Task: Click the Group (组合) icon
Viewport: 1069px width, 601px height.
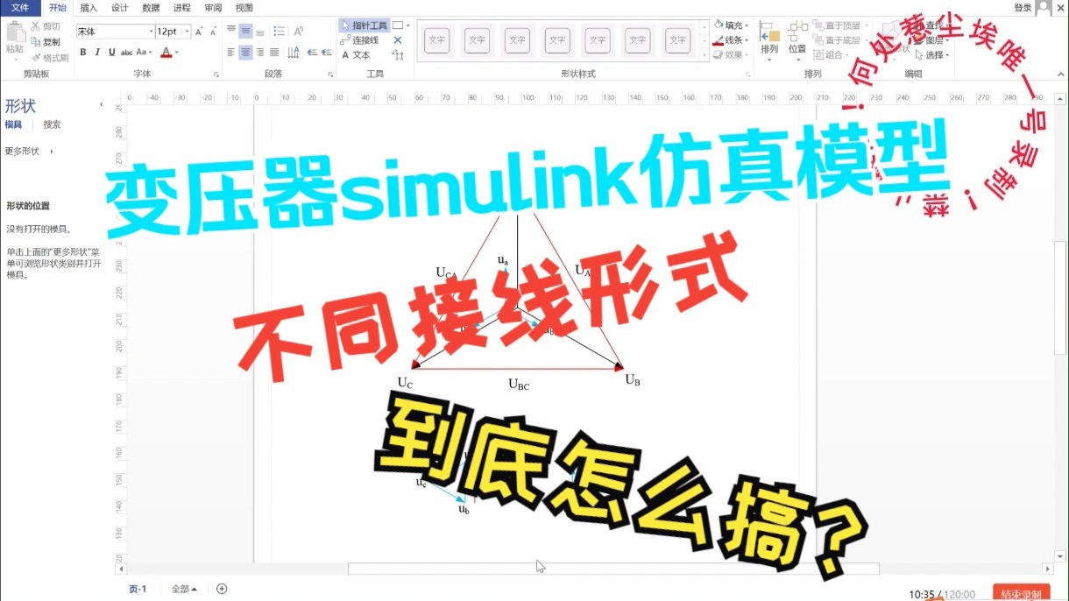Action: 818,54
